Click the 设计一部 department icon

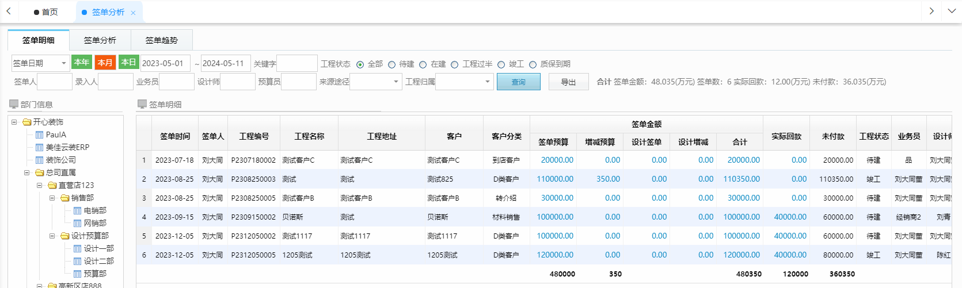coord(78,248)
